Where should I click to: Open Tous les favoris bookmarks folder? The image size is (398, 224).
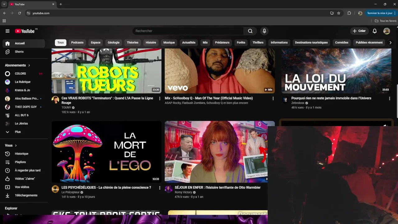click(x=386, y=21)
